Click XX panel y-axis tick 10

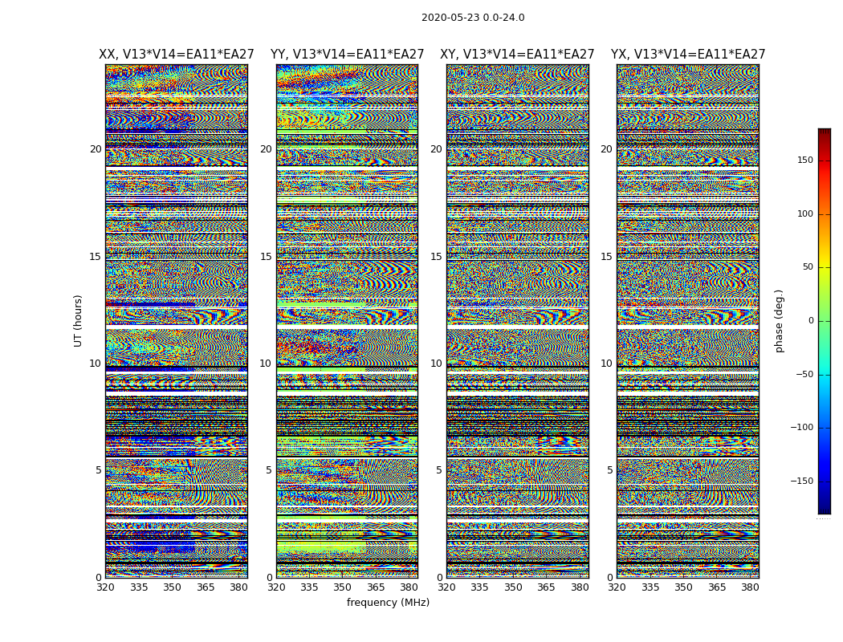coord(96,364)
